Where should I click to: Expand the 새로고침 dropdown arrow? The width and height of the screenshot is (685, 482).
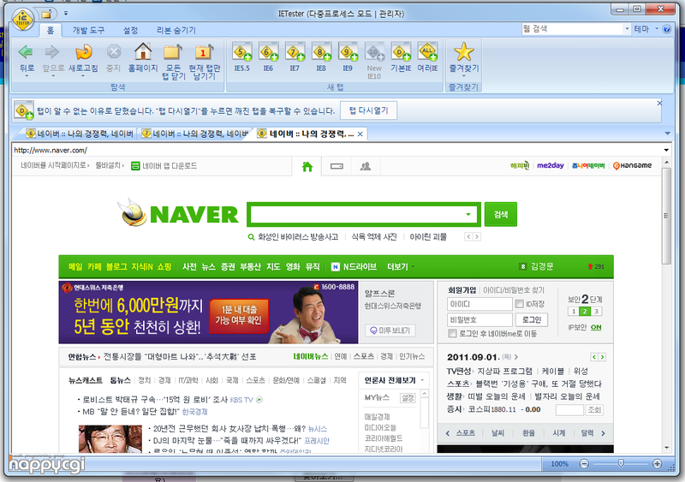pyautogui.click(x=83, y=76)
